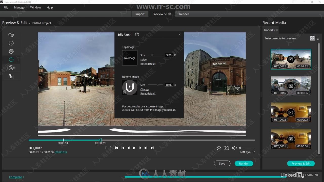Jump to the clip end
The width and height of the screenshot is (324, 182).
point(152,148)
